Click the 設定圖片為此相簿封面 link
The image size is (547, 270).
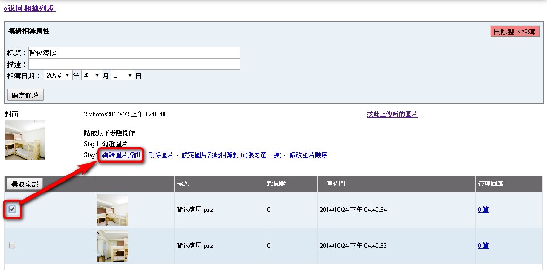[231, 155]
